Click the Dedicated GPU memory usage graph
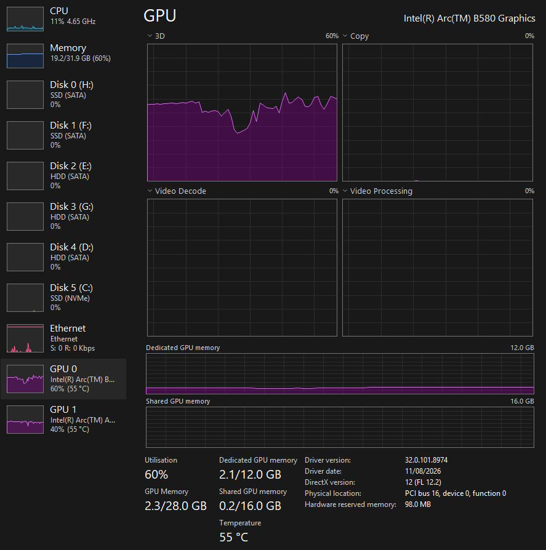The image size is (546, 550). click(x=340, y=374)
